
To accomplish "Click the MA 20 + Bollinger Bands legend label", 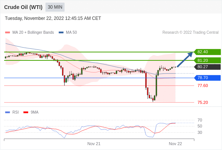I will click(x=33, y=33).
